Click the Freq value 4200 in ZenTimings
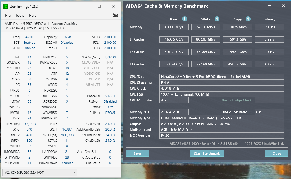 29,37
